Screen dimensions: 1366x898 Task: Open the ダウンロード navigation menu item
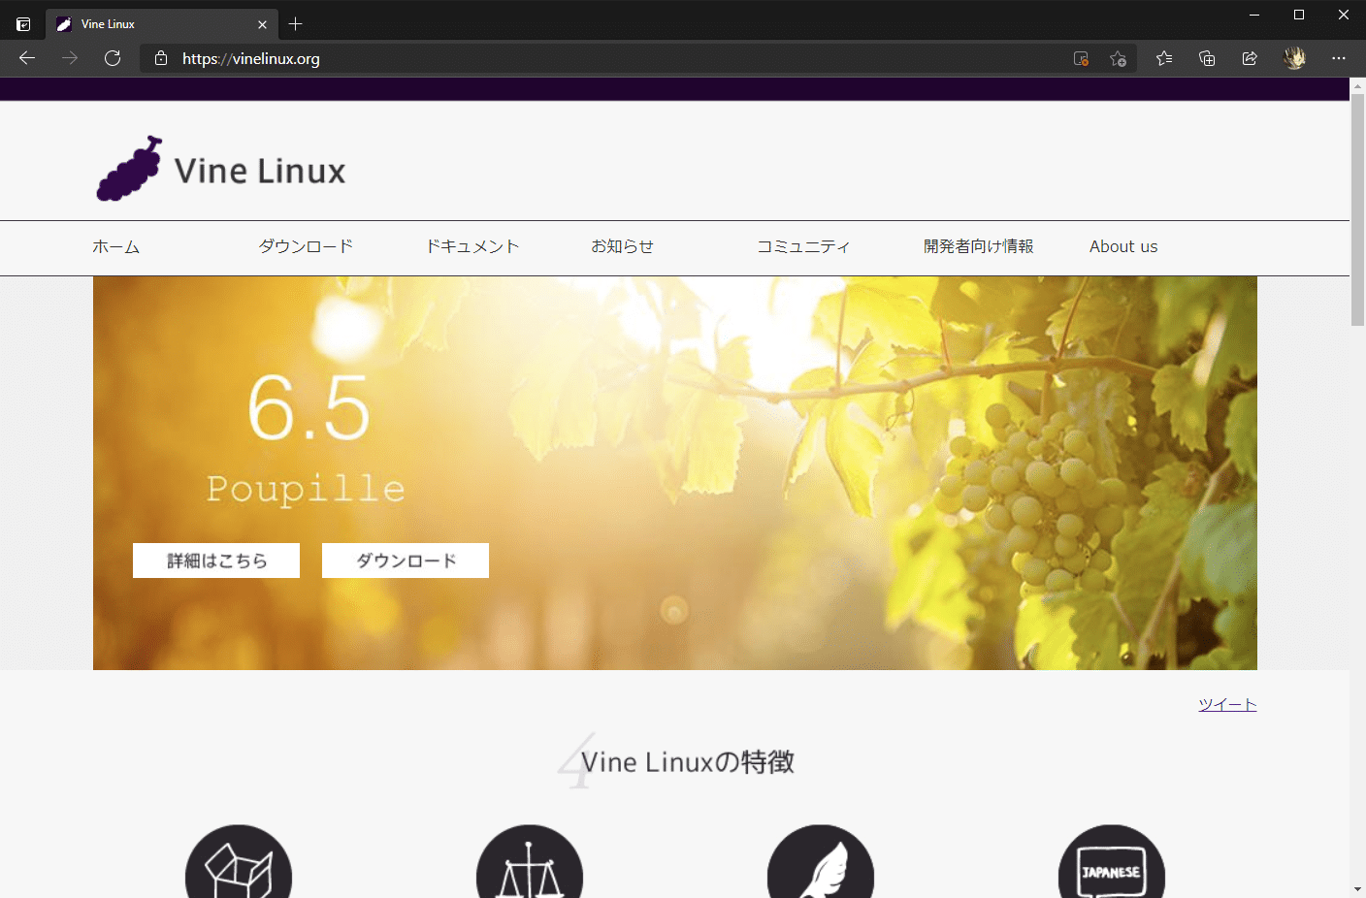[x=306, y=247]
